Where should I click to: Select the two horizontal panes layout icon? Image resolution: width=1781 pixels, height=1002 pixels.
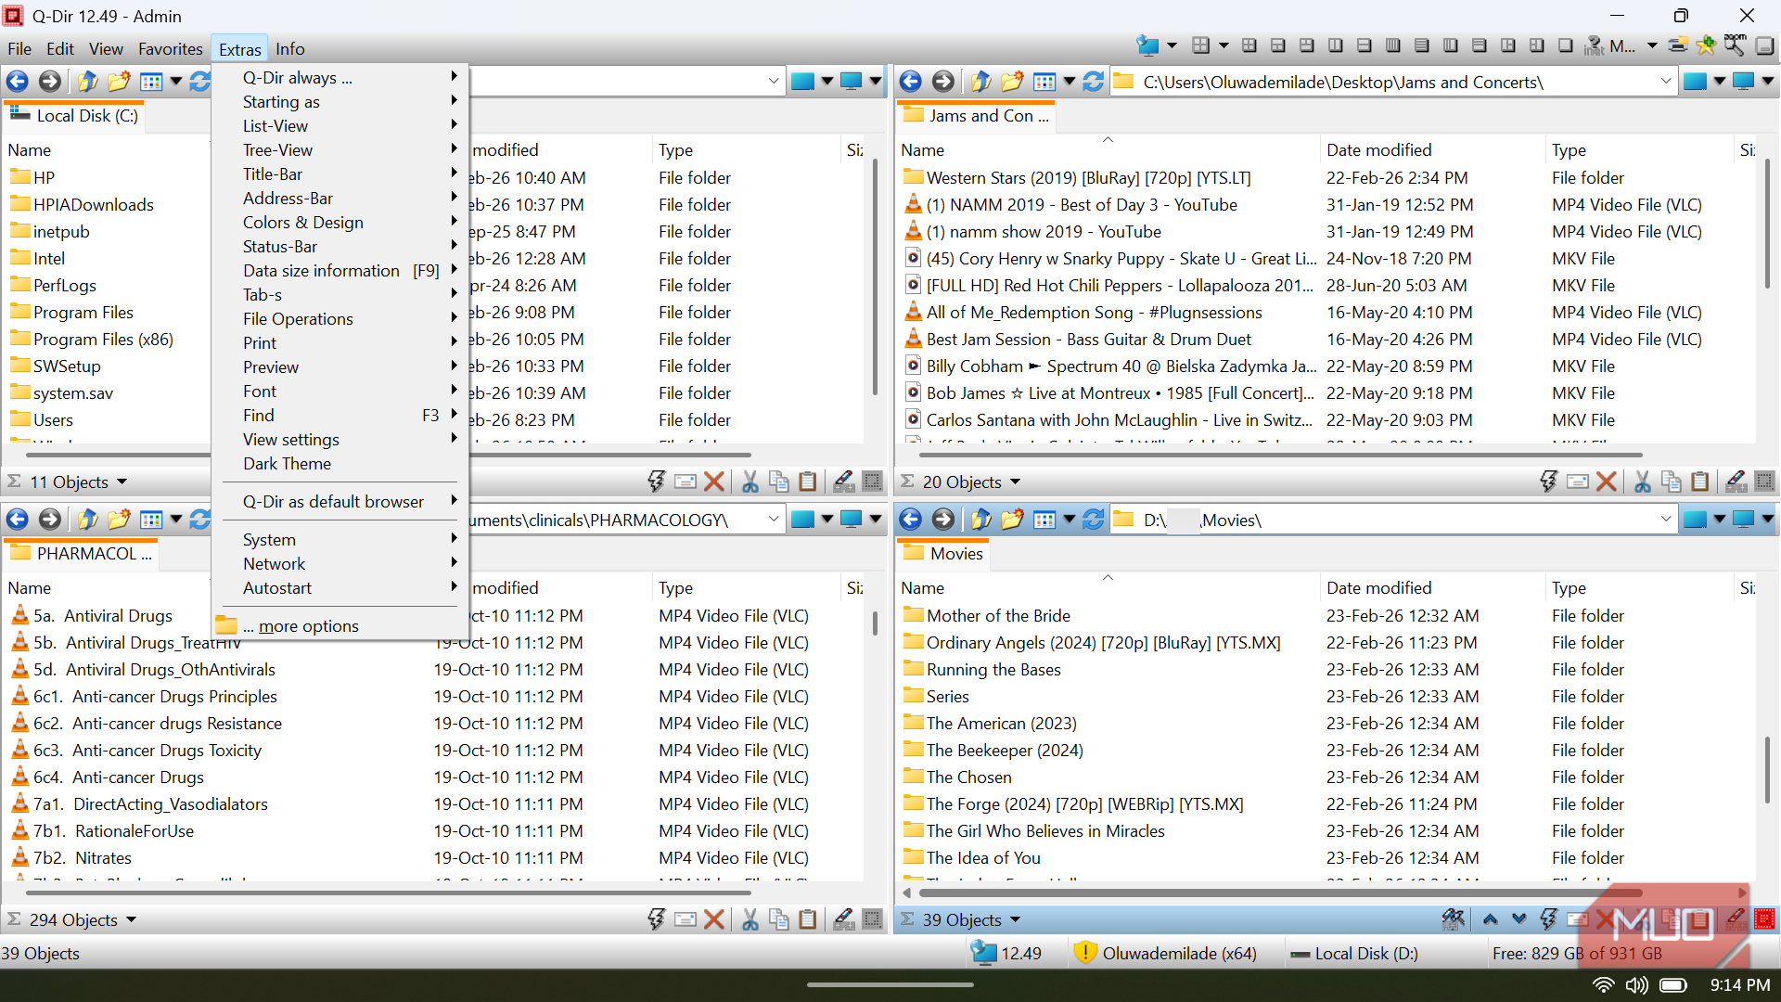pyautogui.click(x=1365, y=45)
